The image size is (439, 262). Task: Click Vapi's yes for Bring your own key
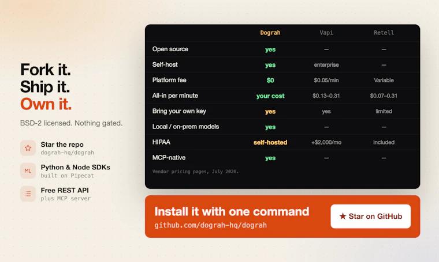(x=326, y=111)
